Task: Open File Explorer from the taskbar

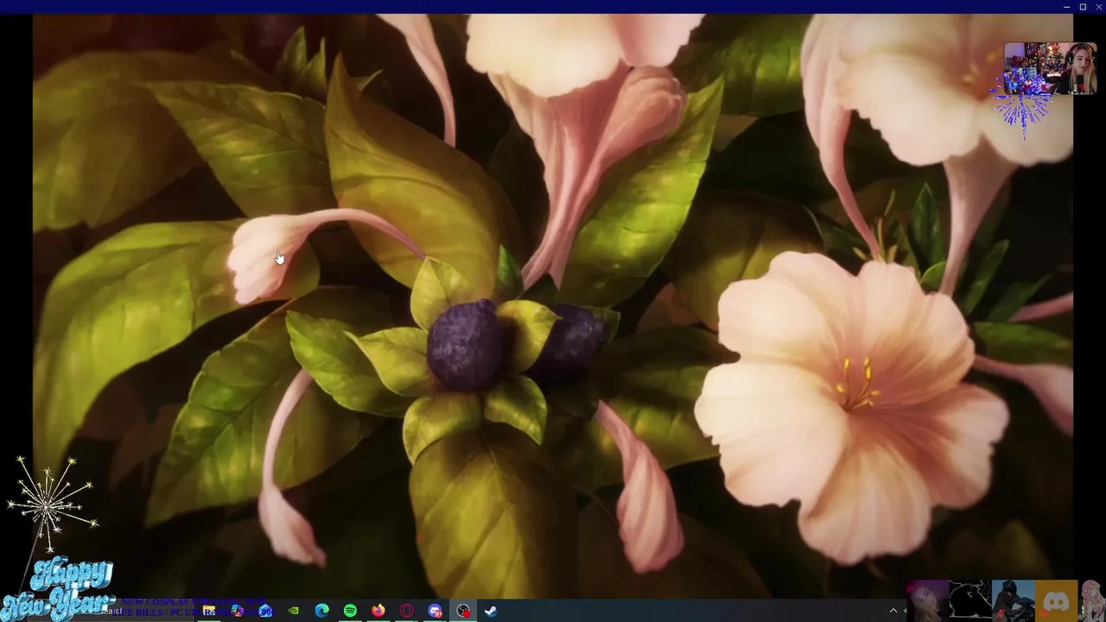Action: pos(208,611)
